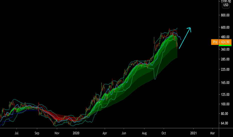Viewport: 233px width, 137px height.
Task: Click the 165.00 price axis label
Action: [225, 83]
